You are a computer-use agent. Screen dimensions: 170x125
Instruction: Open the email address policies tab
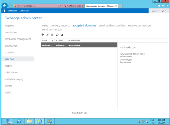112,26
